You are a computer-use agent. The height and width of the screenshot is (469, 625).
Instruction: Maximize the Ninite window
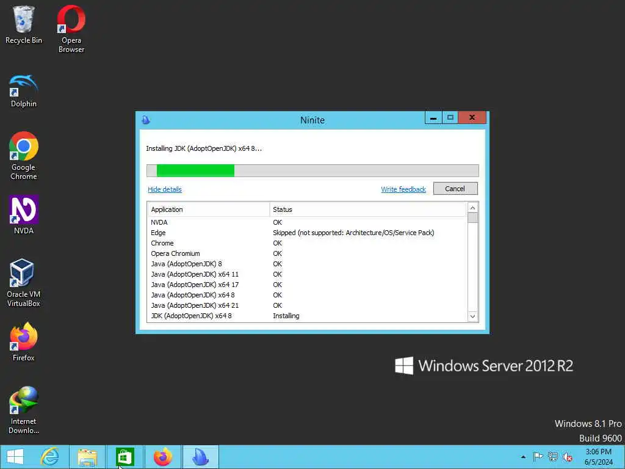pos(450,118)
